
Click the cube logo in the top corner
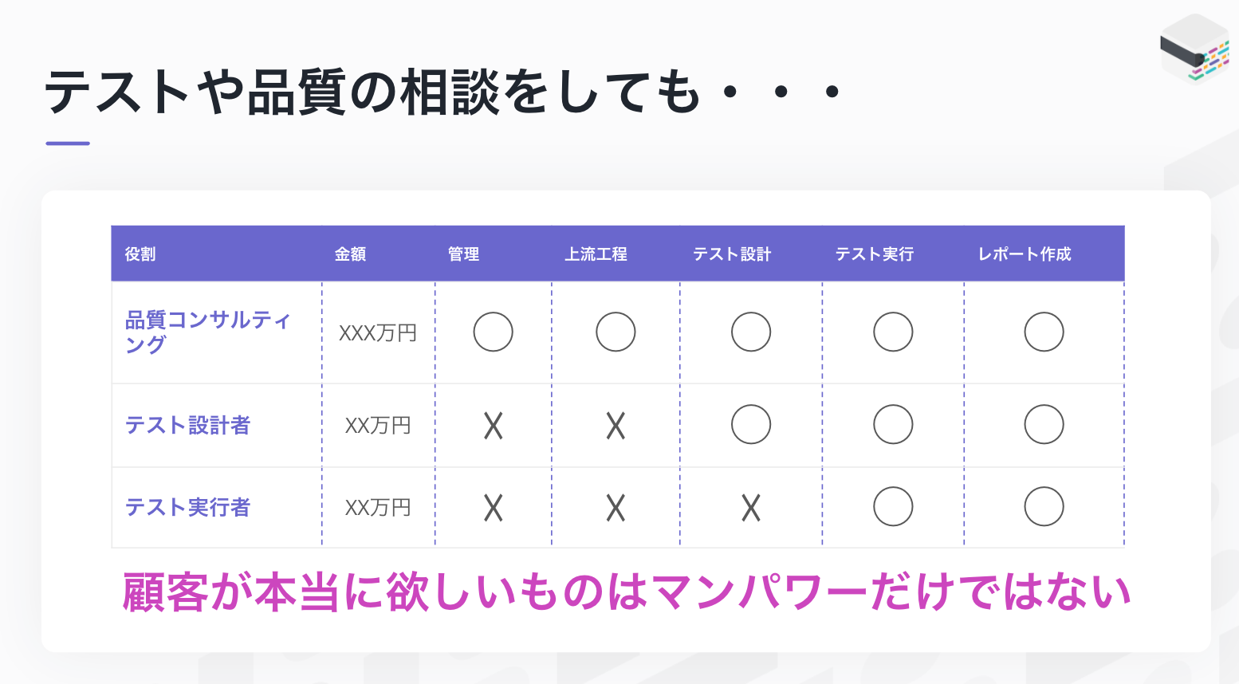click(1194, 48)
